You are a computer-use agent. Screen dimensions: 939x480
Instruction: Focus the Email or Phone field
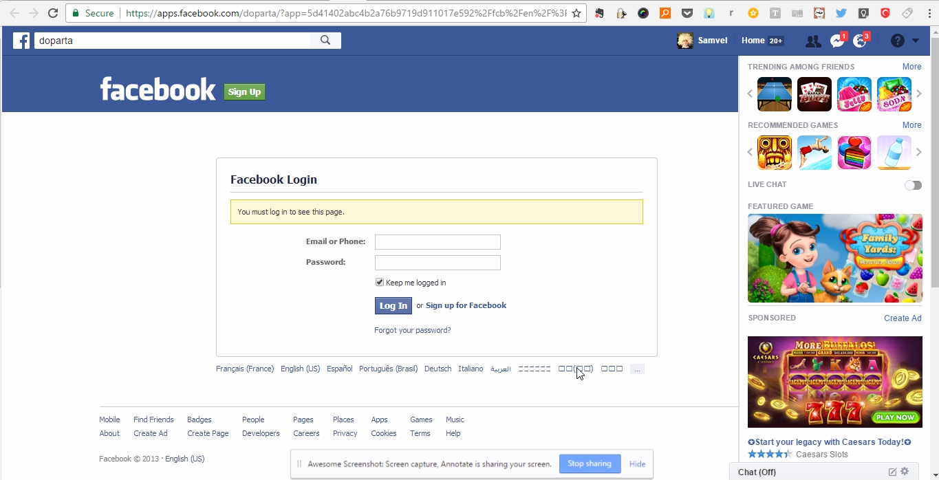point(438,242)
